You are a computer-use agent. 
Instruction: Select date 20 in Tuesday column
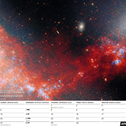[x=1, y=119]
